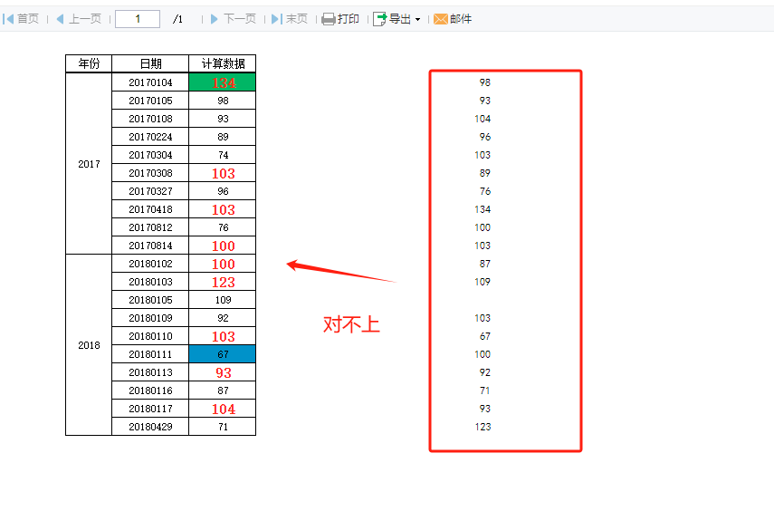The image size is (774, 511).
Task: Click the first page (首页) icon
Action: point(8,19)
